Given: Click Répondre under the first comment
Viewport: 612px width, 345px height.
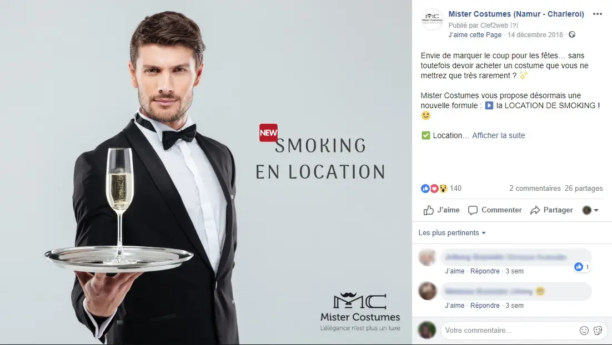Looking at the screenshot, I should click(485, 271).
